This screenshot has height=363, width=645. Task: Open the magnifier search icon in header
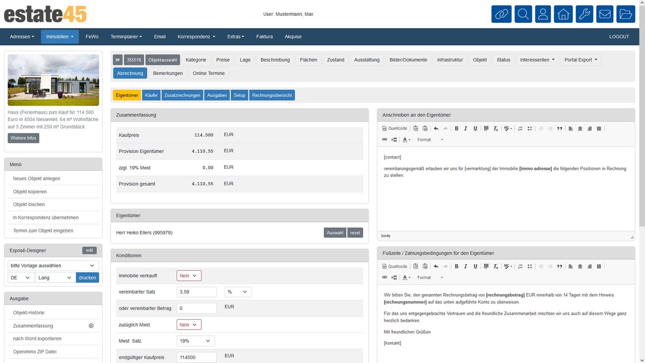[x=523, y=14]
